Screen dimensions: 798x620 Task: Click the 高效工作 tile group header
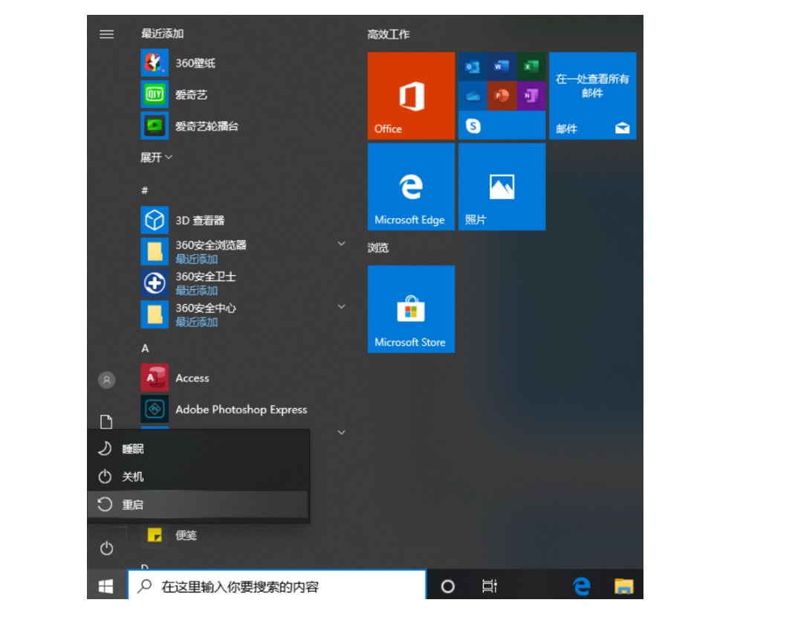click(389, 34)
